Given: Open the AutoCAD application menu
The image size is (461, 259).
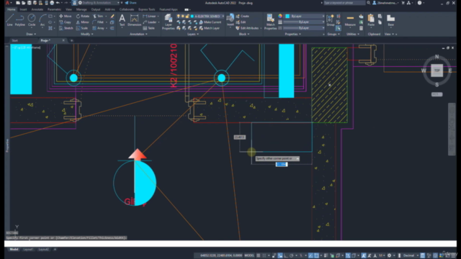Looking at the screenshot, I should pyautogui.click(x=8, y=3).
